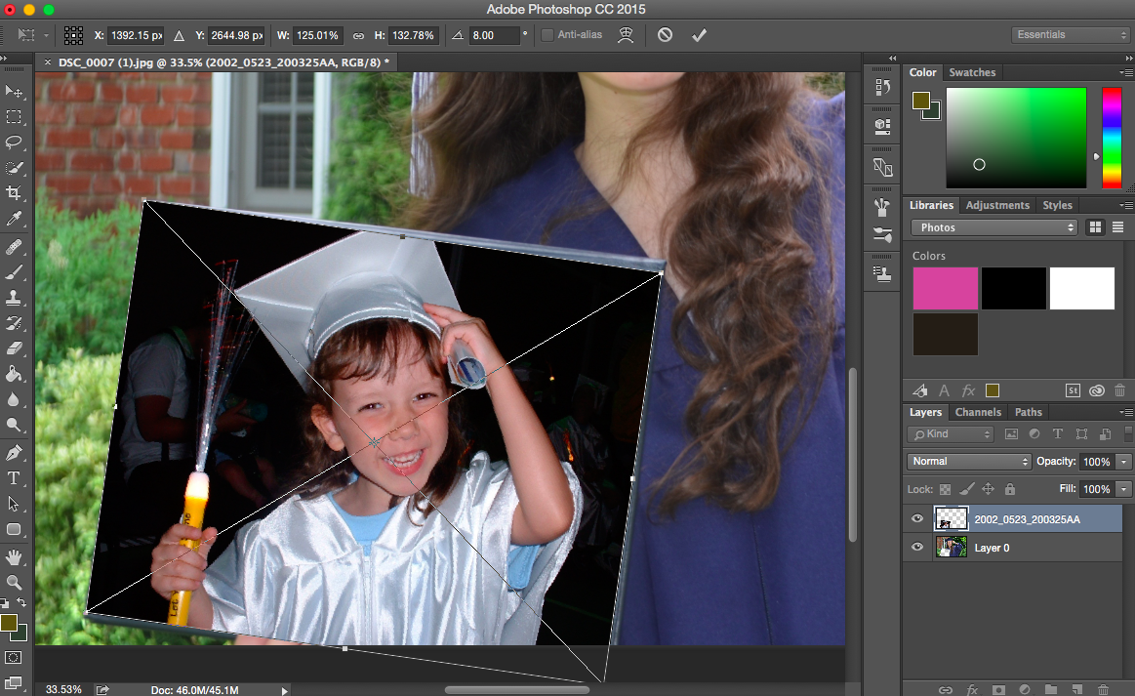
Task: Open the Essentials workspace dropdown
Action: tap(1070, 33)
